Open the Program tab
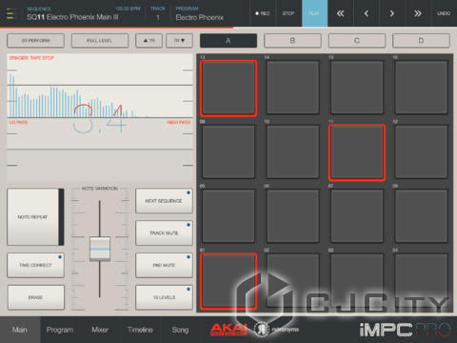The height and width of the screenshot is (343, 457). point(60,330)
